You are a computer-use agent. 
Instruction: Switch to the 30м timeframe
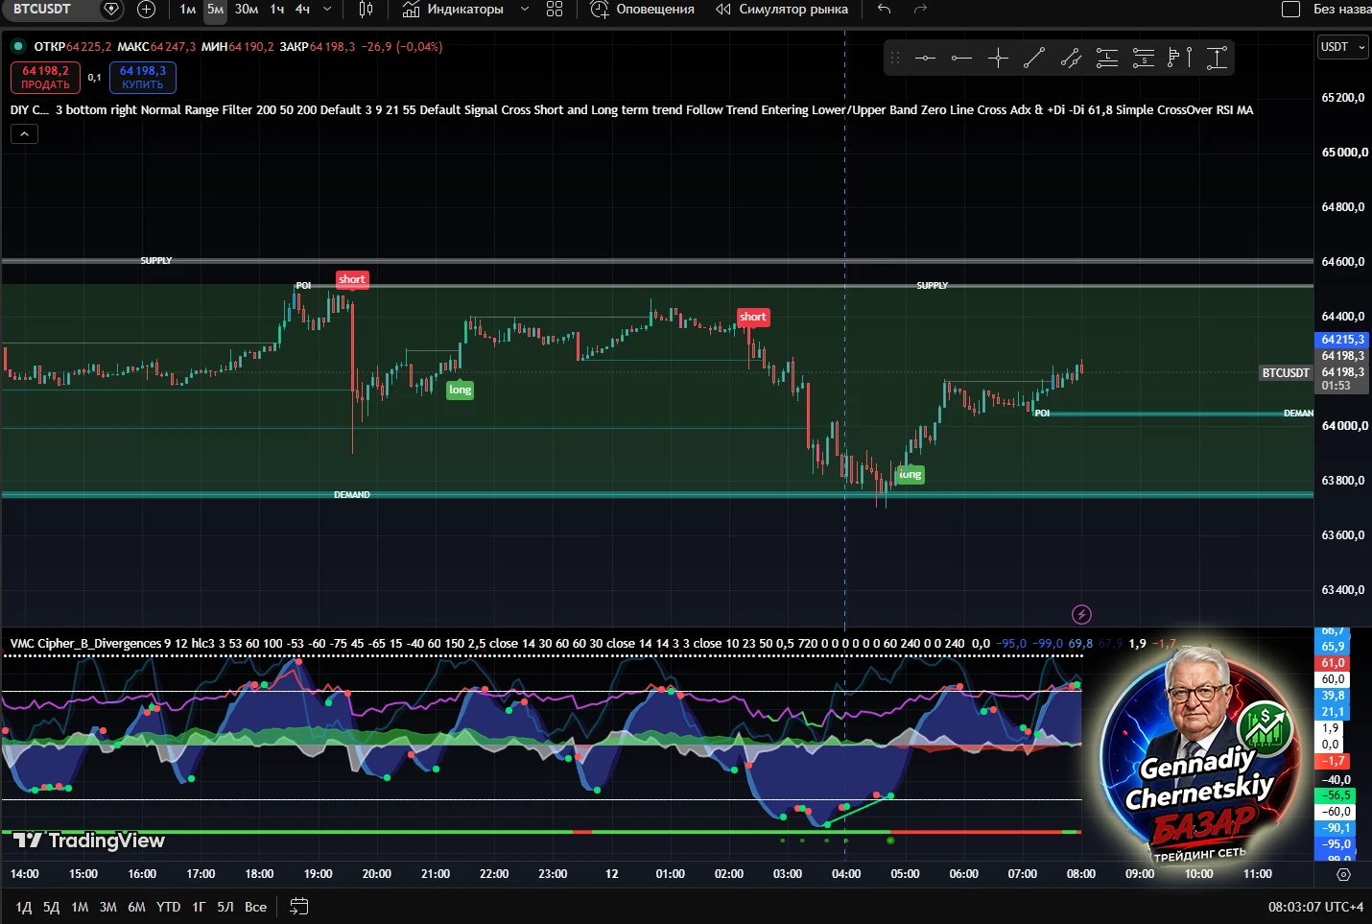pyautogui.click(x=247, y=10)
